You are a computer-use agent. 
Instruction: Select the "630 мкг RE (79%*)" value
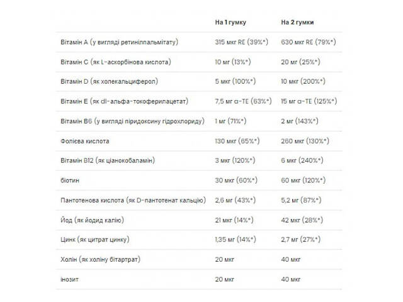tap(308, 42)
